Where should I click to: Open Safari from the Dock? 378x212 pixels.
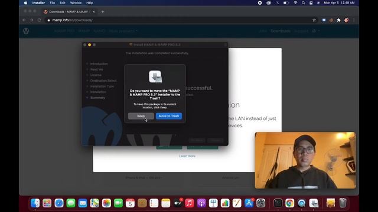click(x=59, y=203)
